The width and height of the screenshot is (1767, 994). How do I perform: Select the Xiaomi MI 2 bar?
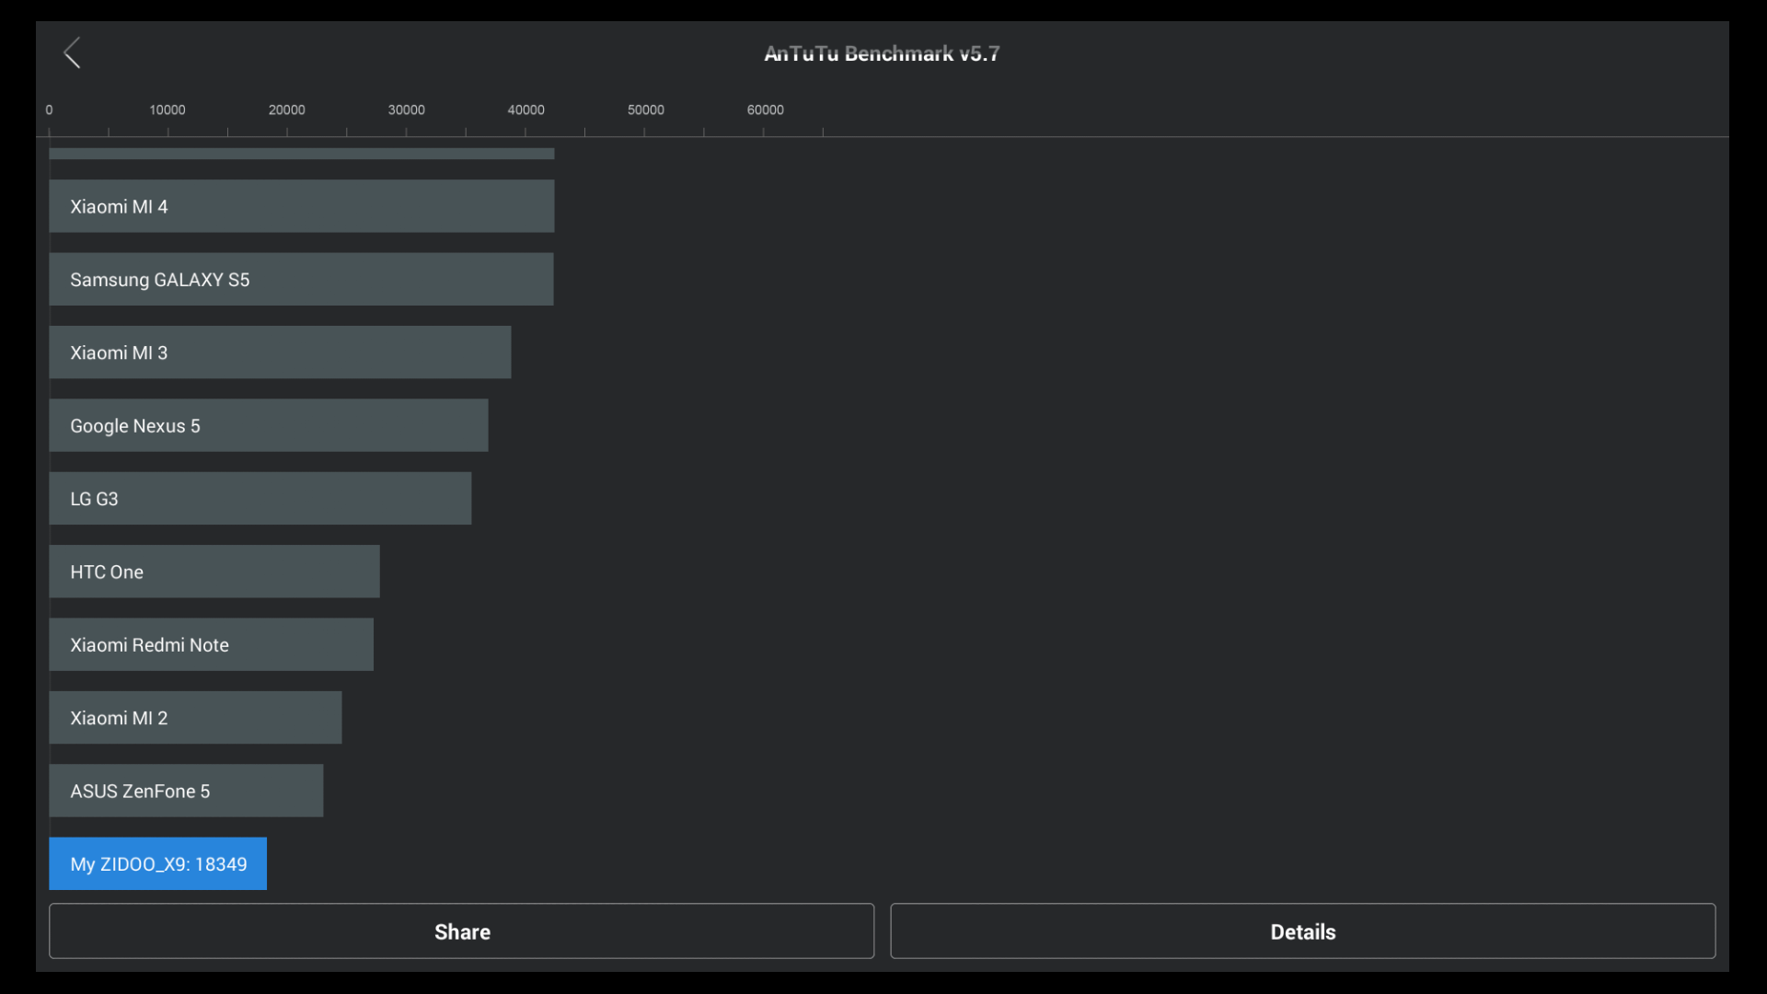(x=195, y=718)
